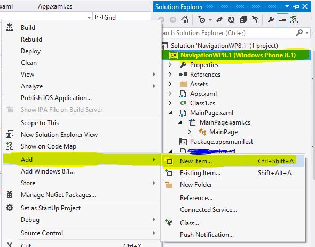Collapse the MainPage.xaml node
Screen dimensions: 315x247
point(170,113)
